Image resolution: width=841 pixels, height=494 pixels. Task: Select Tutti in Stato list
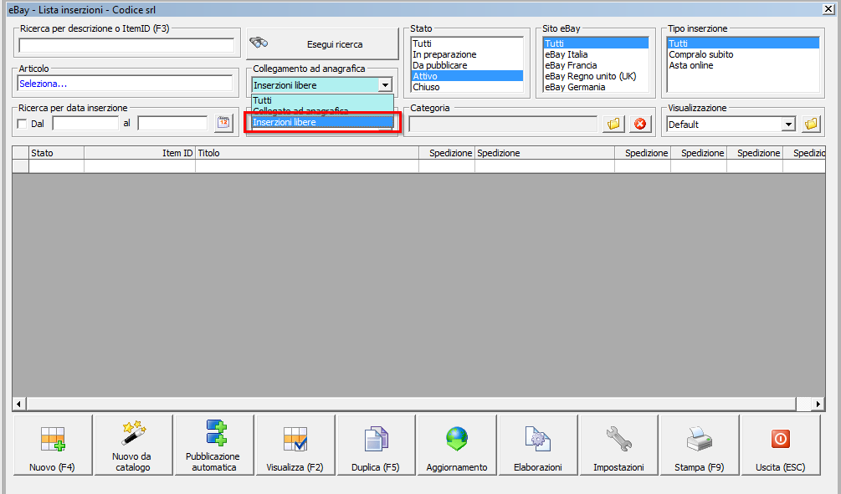(467, 43)
